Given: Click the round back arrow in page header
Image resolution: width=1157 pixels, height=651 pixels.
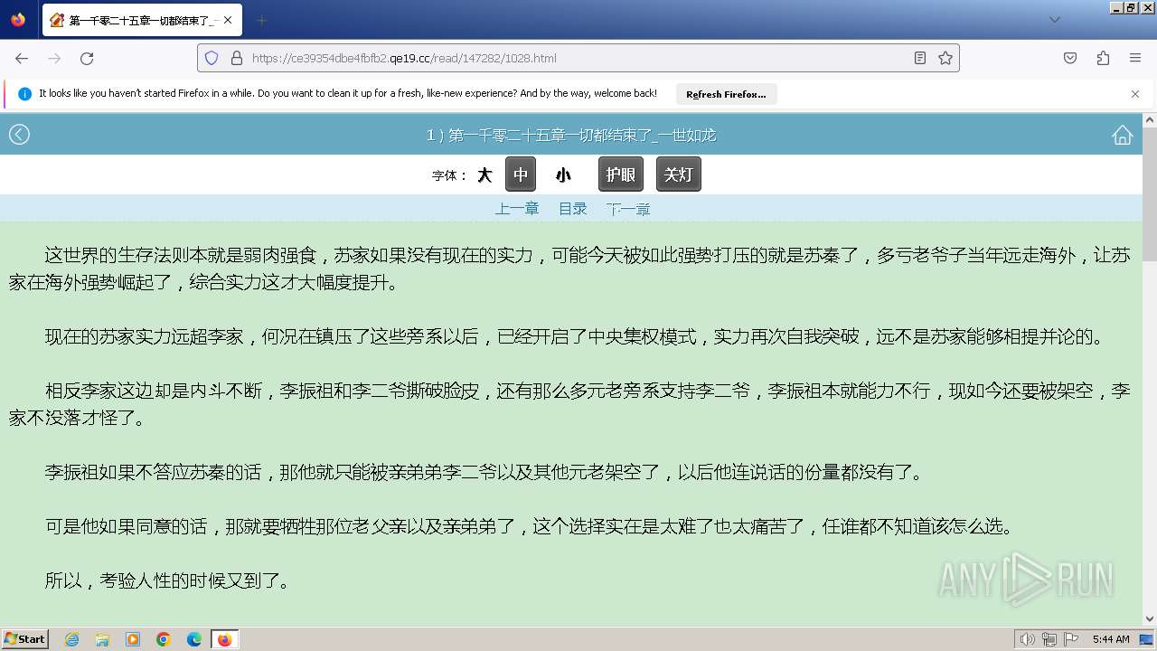Looking at the screenshot, I should click(19, 135).
